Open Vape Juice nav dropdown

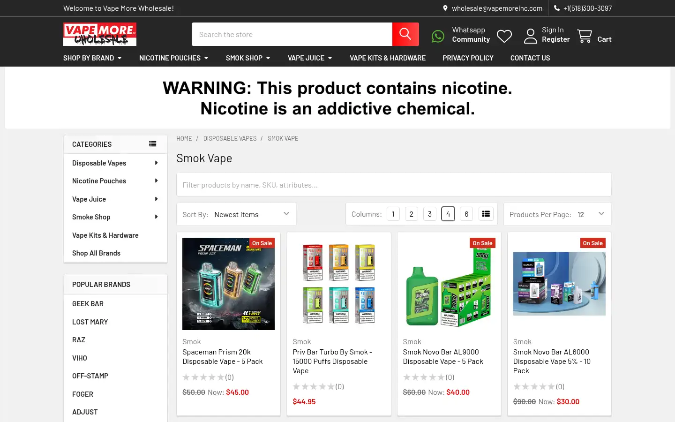click(310, 58)
